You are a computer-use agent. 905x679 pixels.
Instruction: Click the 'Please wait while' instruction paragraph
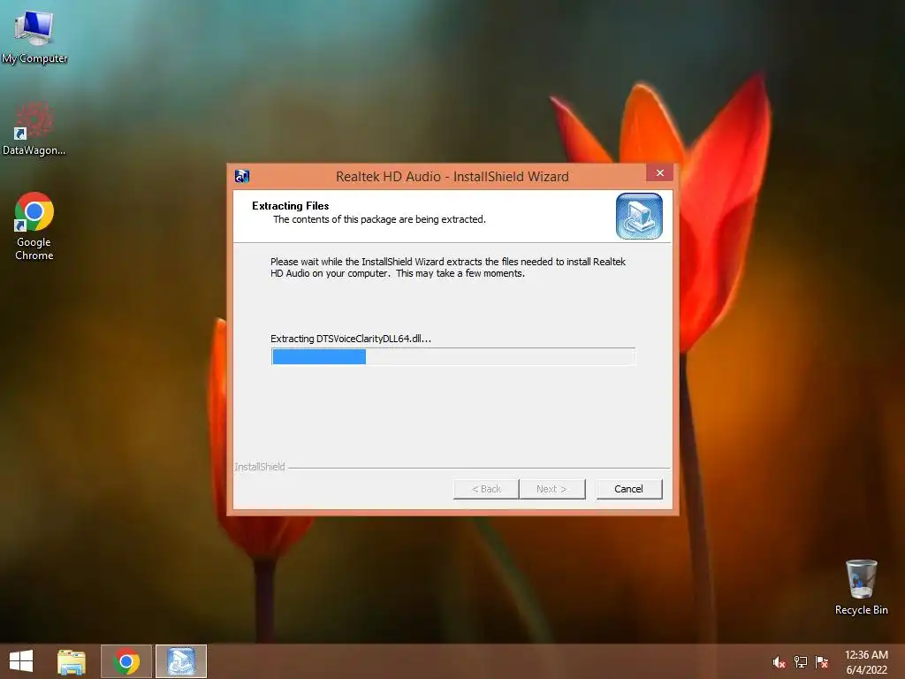pos(448,267)
